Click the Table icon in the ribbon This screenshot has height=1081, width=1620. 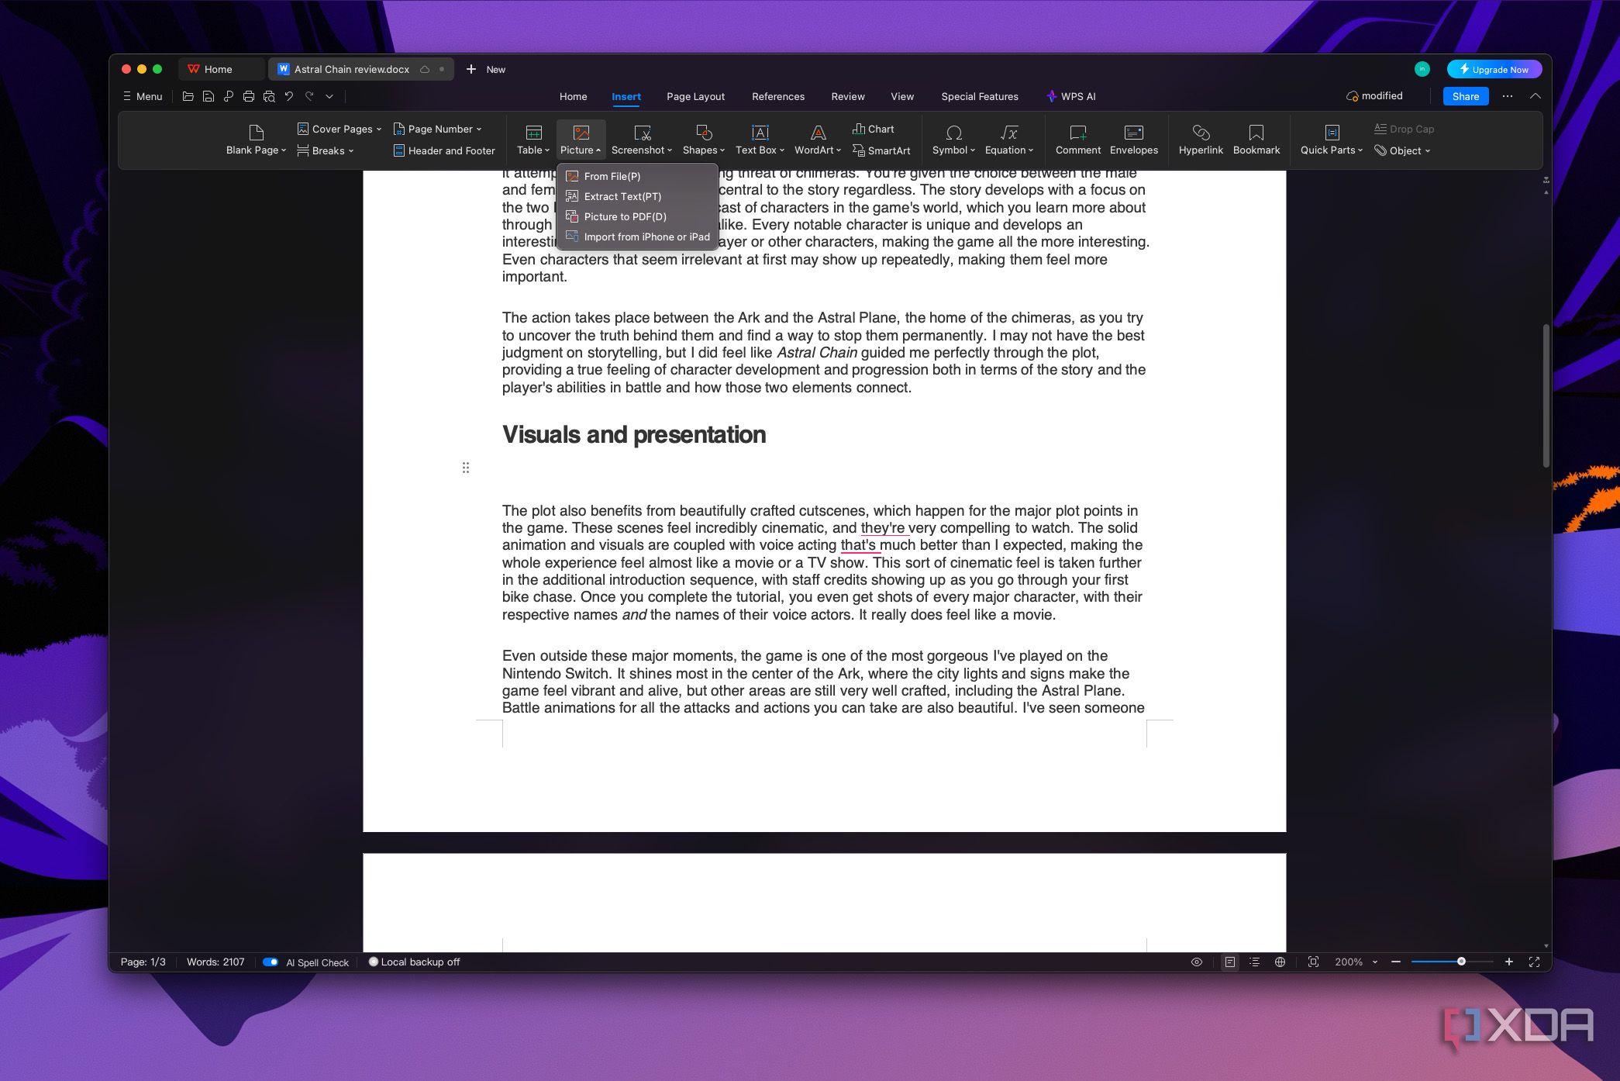pos(533,133)
